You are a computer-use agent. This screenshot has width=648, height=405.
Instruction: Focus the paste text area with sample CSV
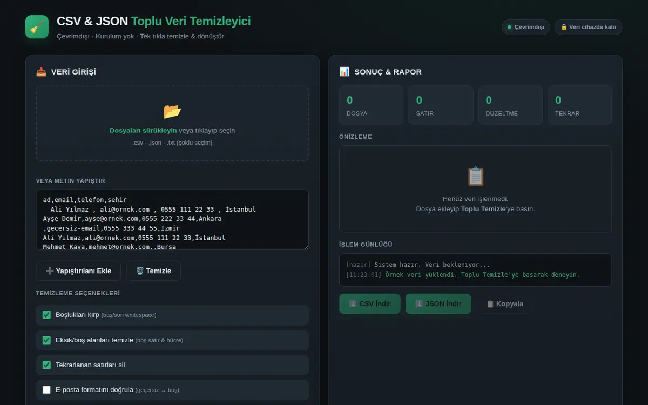[x=172, y=220]
